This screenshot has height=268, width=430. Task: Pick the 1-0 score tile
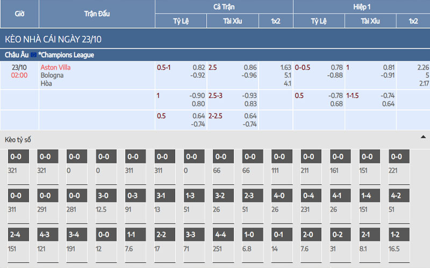tap(249, 235)
